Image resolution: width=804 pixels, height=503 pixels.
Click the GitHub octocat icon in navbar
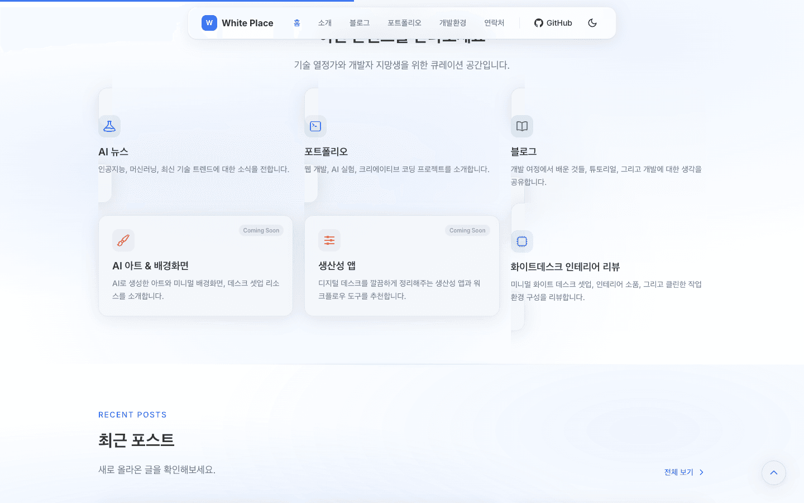pos(538,23)
